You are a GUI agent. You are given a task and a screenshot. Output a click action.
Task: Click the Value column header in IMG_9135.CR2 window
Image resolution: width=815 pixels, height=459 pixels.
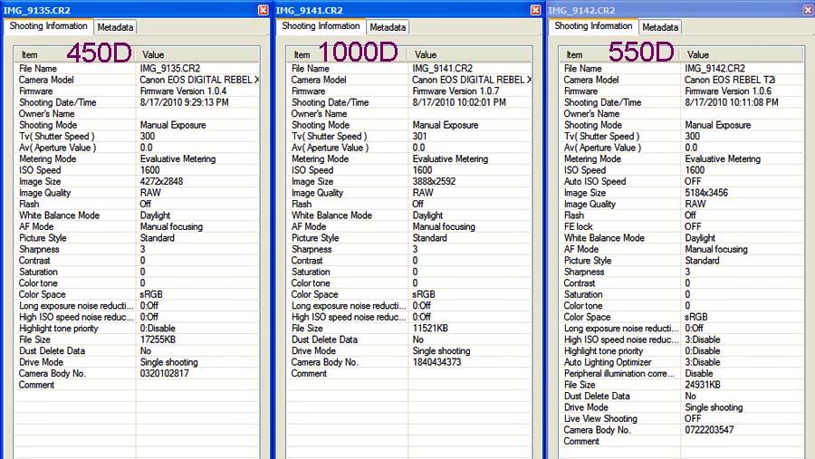point(197,54)
